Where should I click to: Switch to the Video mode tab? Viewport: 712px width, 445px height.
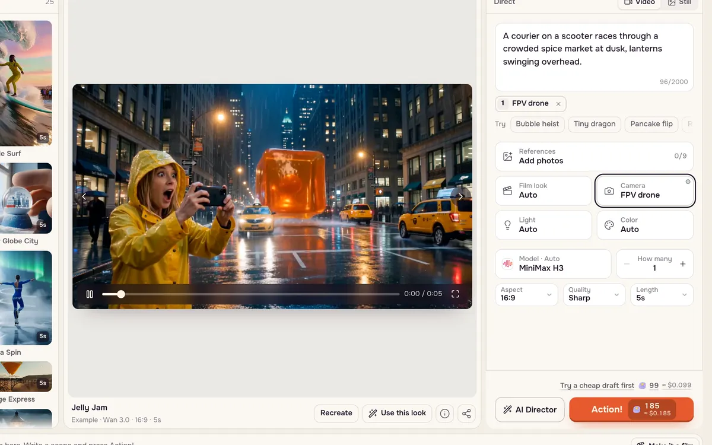[640, 2]
